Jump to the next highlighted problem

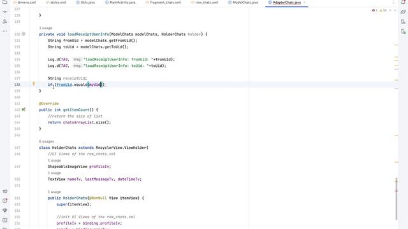pos(395,10)
